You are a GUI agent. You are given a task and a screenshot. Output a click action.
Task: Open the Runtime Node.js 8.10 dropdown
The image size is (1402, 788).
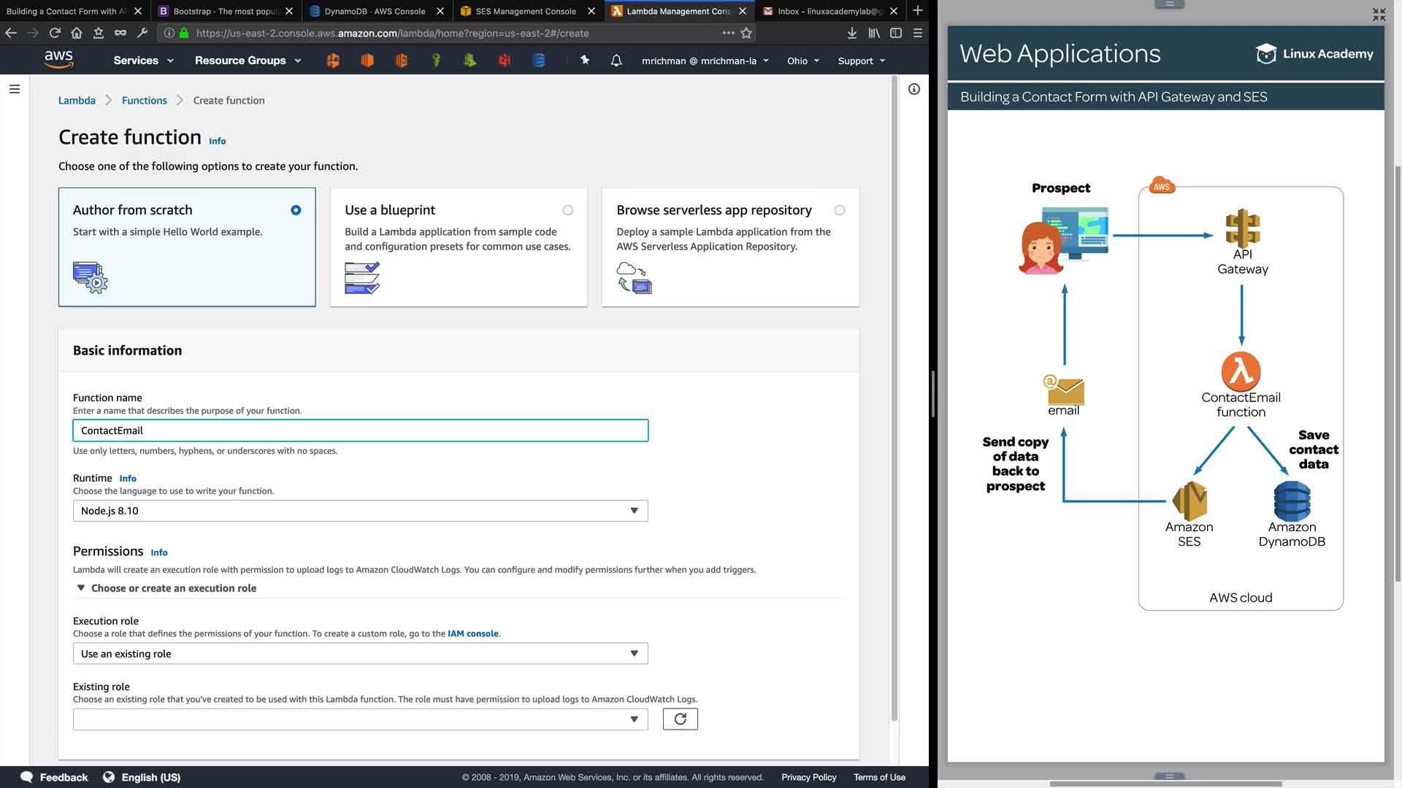[360, 511]
